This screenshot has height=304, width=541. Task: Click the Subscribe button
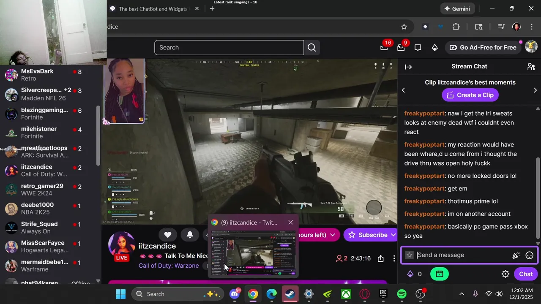368,235
